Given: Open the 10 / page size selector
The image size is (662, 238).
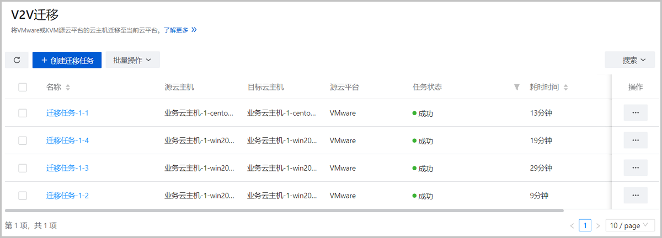Looking at the screenshot, I should (x=629, y=225).
